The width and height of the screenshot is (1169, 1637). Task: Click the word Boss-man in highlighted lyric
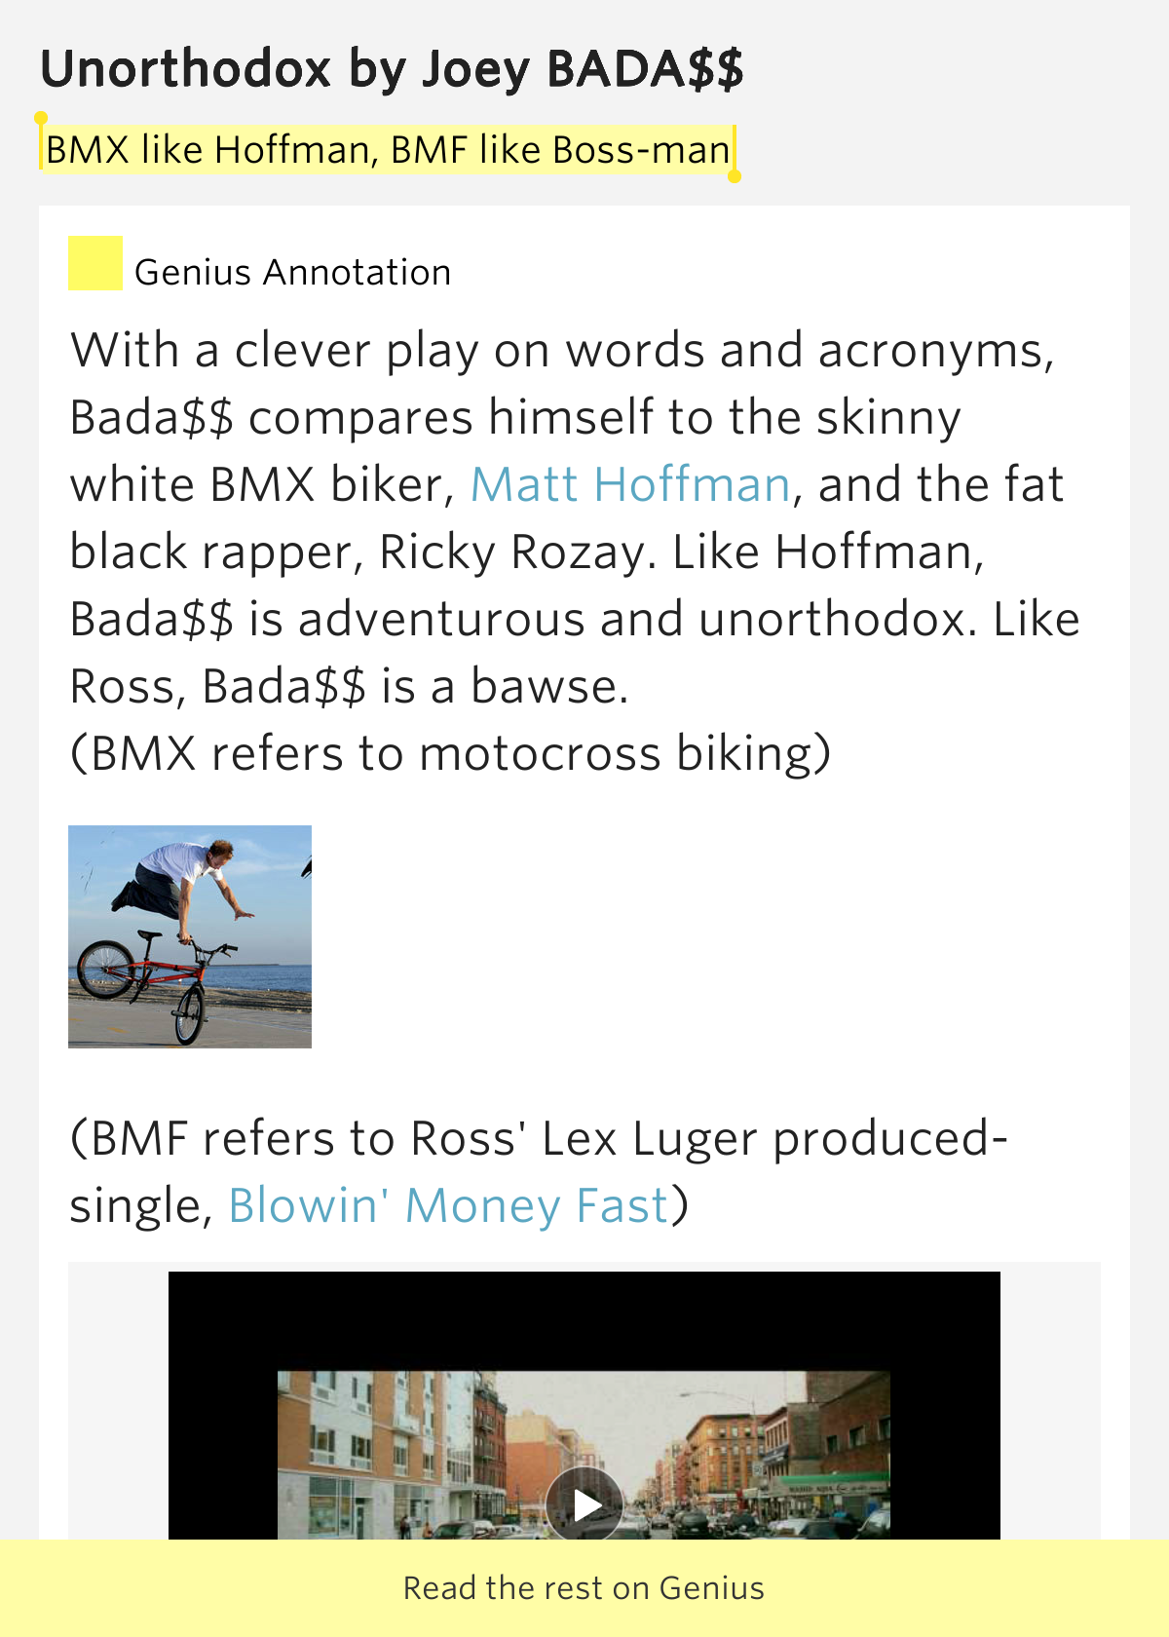coord(641,150)
